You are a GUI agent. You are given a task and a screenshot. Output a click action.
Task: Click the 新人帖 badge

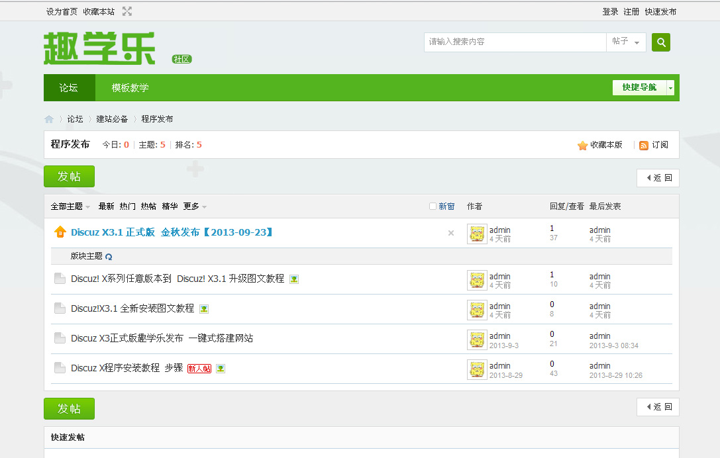(x=199, y=369)
